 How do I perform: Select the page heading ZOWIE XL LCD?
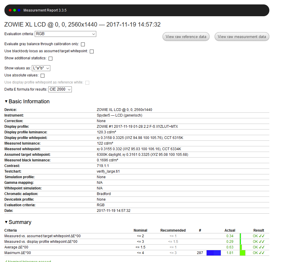[x=82, y=24]
